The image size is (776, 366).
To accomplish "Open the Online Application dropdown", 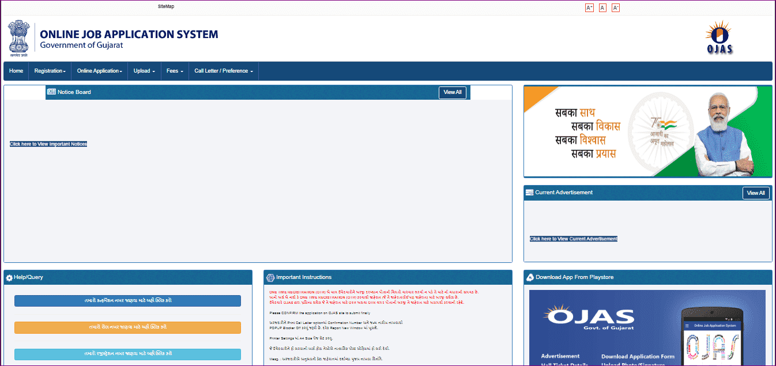I will coord(99,71).
